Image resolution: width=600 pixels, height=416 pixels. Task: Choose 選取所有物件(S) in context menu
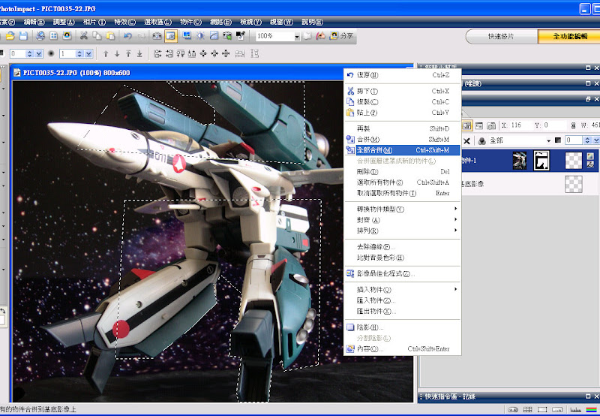[x=402, y=182]
